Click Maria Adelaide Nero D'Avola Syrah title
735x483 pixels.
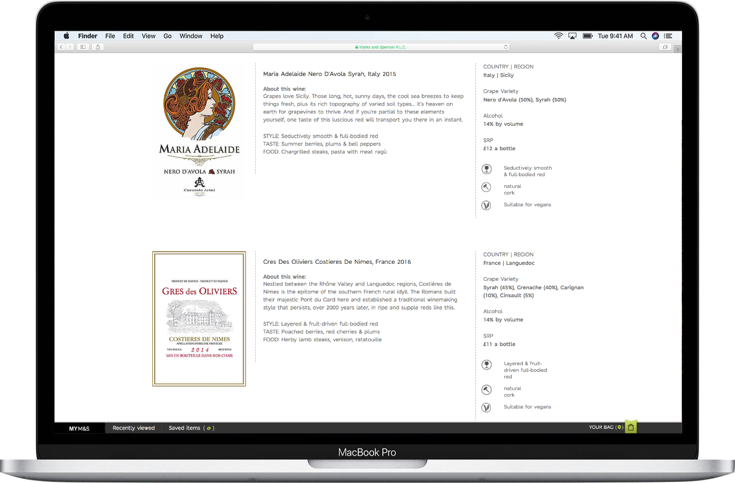click(x=330, y=74)
